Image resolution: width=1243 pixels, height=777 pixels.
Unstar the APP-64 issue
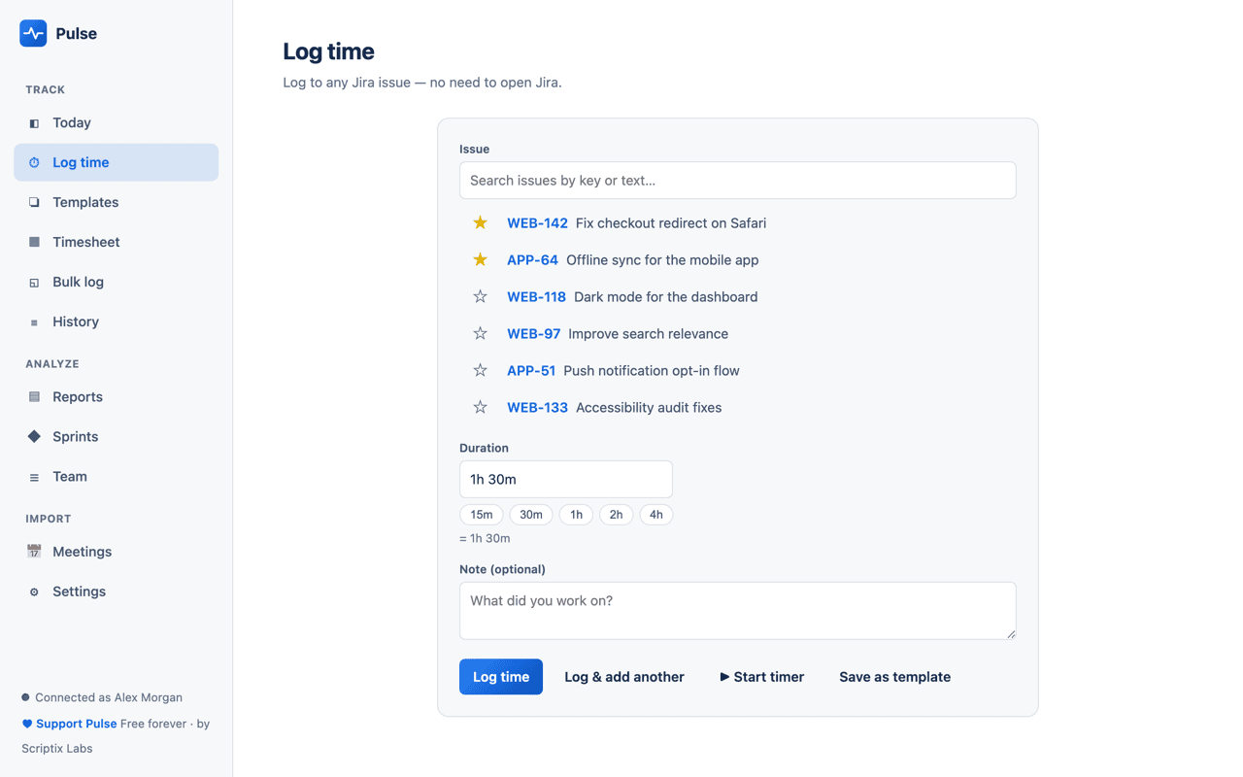click(480, 260)
